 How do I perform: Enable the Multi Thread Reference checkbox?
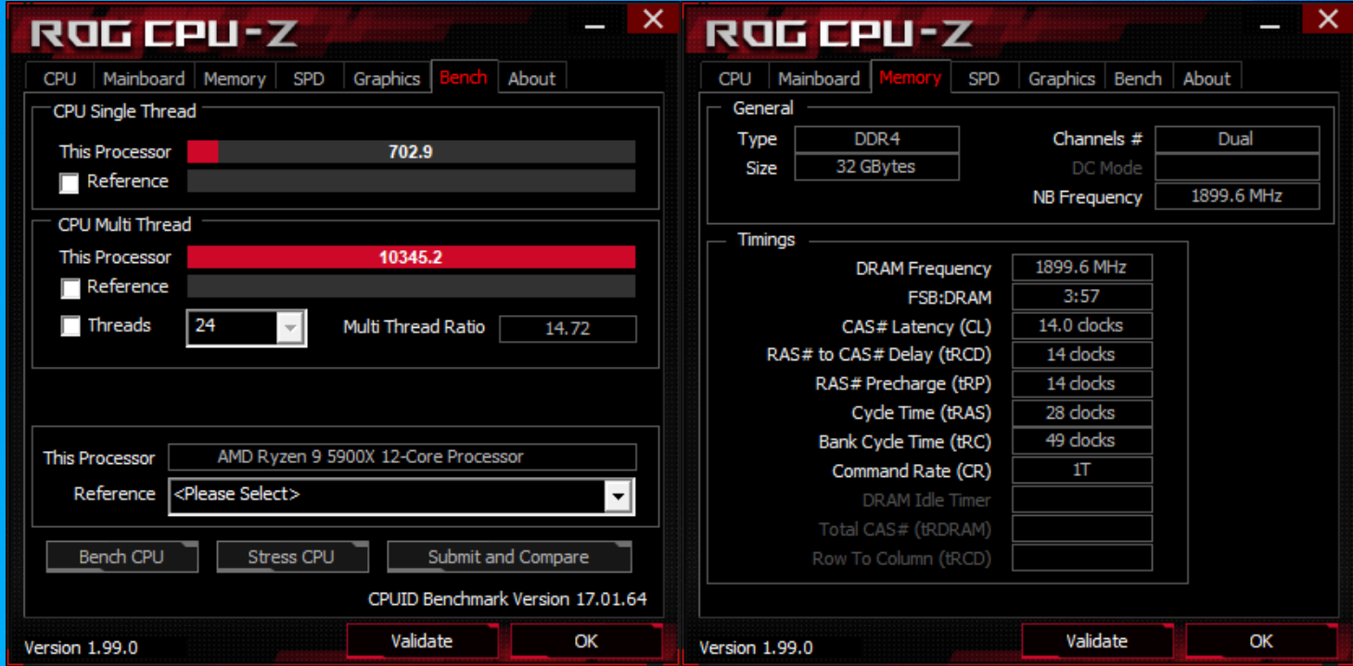70,288
